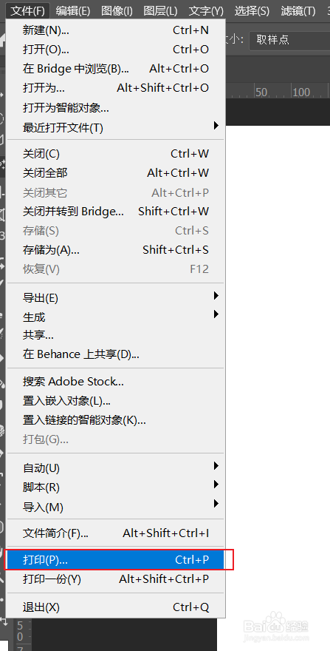Screen dimensions: 330x651
Task: Open the 编辑(E) menu
Action: (73, 11)
